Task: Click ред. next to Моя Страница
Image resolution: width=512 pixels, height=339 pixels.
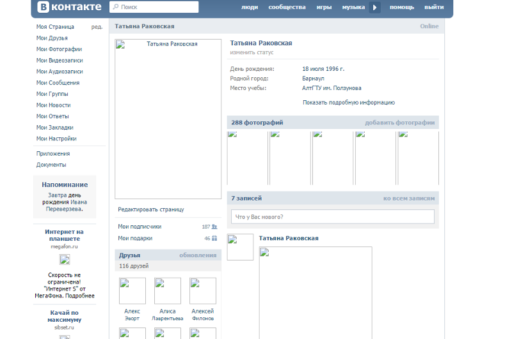Action: (97, 27)
